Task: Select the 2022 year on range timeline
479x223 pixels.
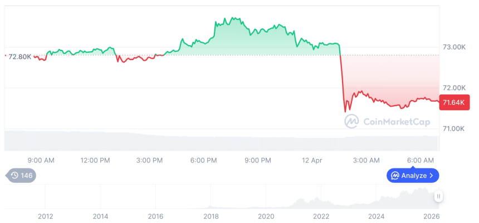Action: (x=320, y=216)
